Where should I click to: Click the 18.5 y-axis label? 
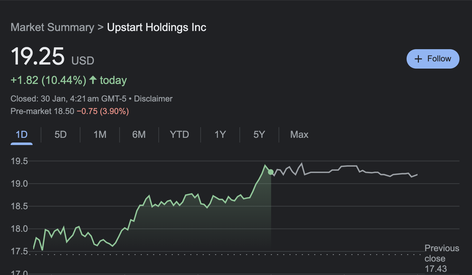tap(19, 206)
